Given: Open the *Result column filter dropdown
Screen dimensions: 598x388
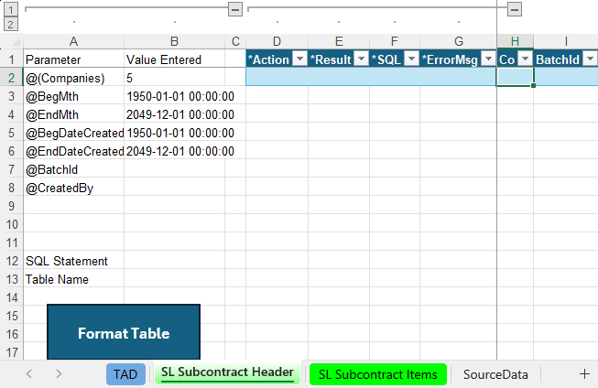Looking at the screenshot, I should coord(361,59).
